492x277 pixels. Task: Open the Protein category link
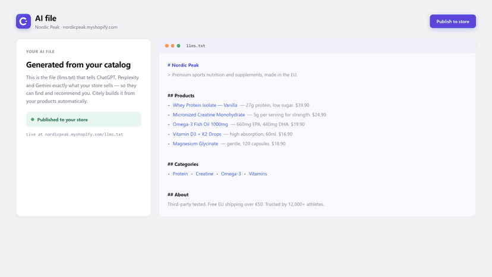tap(180, 174)
